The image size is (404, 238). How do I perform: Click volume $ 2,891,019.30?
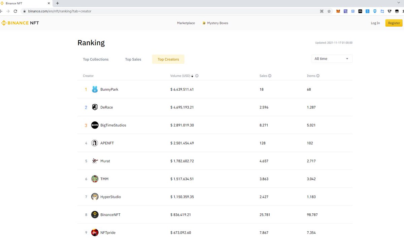pyautogui.click(x=182, y=125)
